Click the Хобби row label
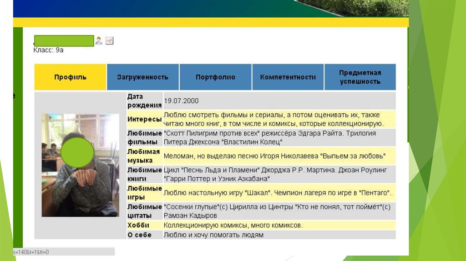The image size is (466, 261). (138, 225)
